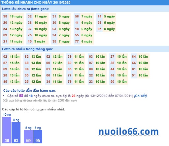This screenshot has height=146, width=169.
Task: Click lotto gan number 21
Action: (5, 42)
